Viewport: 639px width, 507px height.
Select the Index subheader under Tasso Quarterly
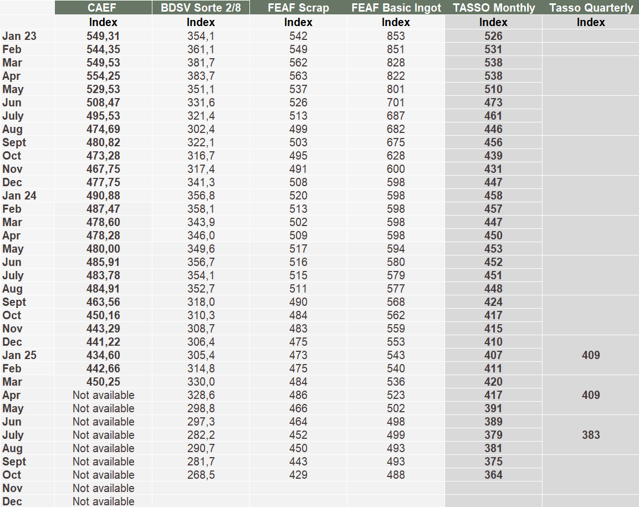click(x=591, y=22)
